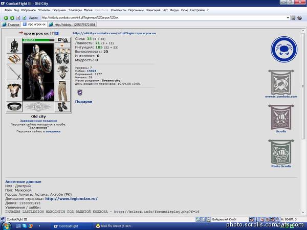This screenshot has height=230, width=307.
Task: Open the Mail.Ru Агент taskbar button
Action: point(115,226)
